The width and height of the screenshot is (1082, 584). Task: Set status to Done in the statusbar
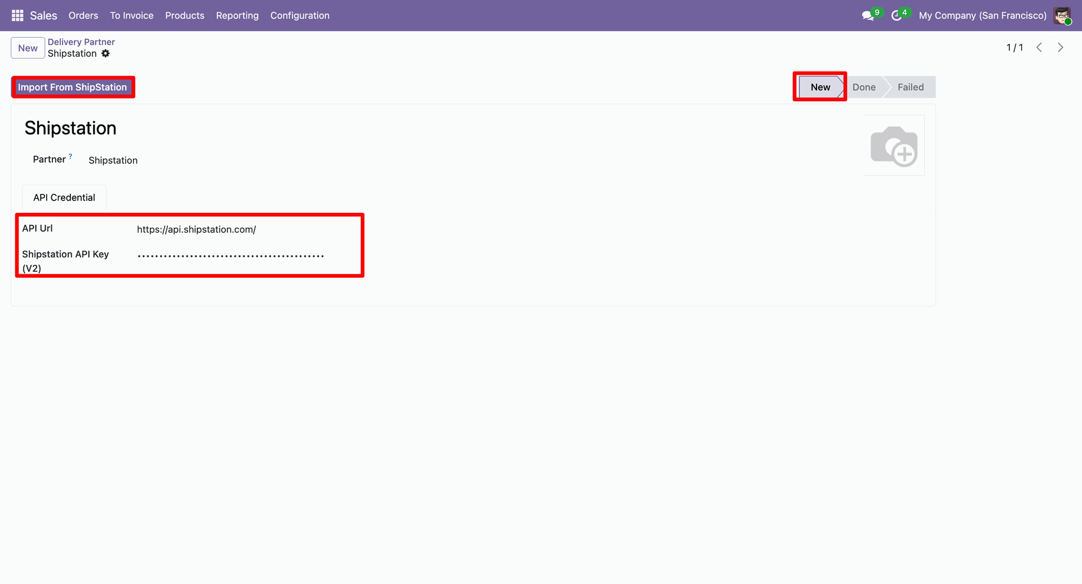point(864,87)
